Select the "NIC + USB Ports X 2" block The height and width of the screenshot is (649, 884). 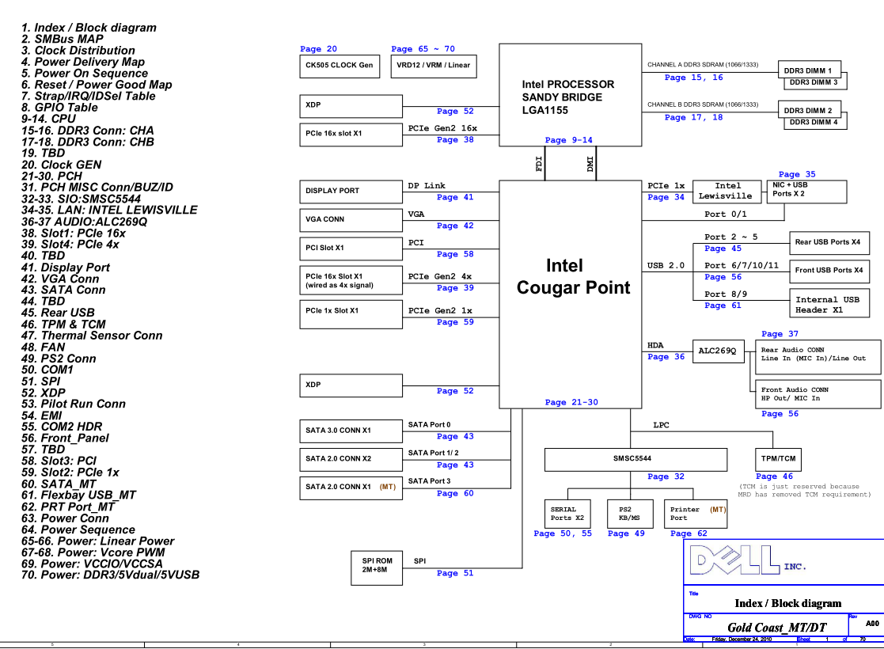coord(806,192)
